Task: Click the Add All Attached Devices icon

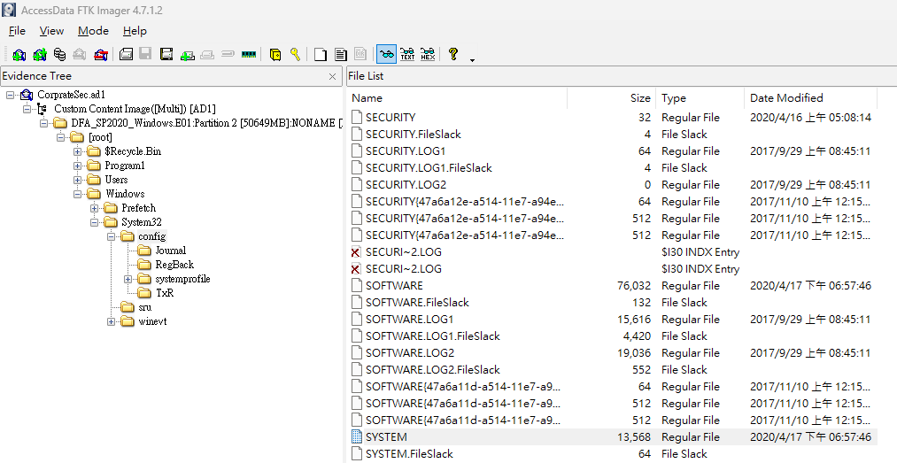Action: tap(40, 54)
